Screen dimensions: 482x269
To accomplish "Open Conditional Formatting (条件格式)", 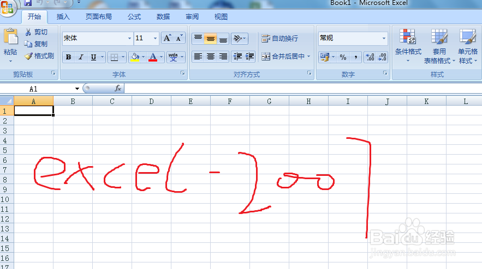I will point(408,45).
